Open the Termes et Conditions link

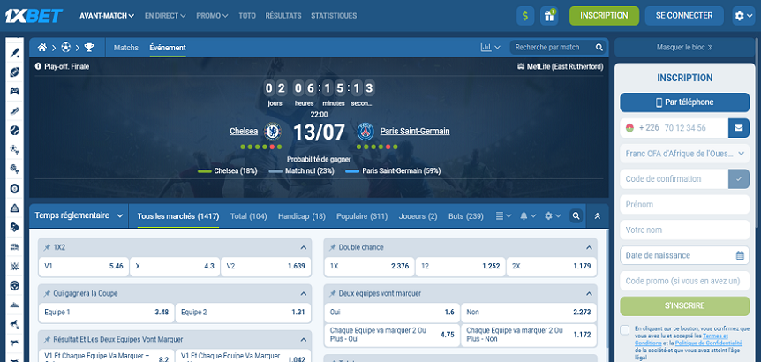[x=682, y=339]
